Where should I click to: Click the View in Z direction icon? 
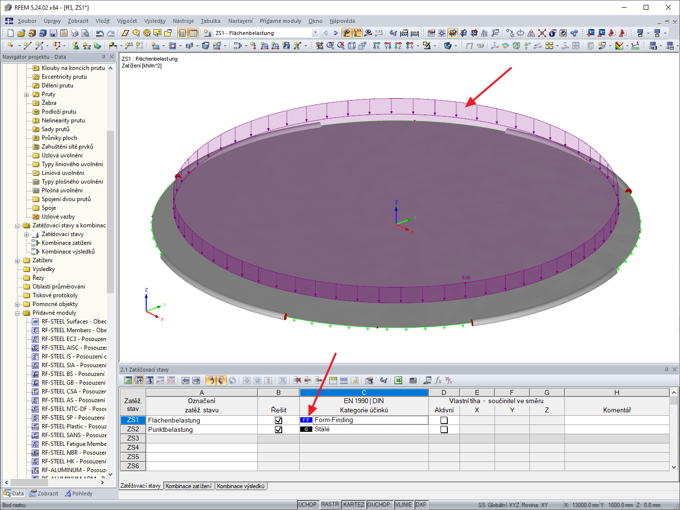(398, 46)
